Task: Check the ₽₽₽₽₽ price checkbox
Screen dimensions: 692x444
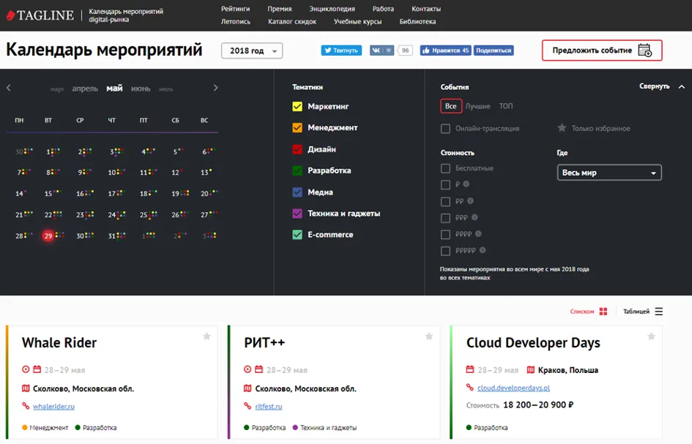Action: coord(446,251)
